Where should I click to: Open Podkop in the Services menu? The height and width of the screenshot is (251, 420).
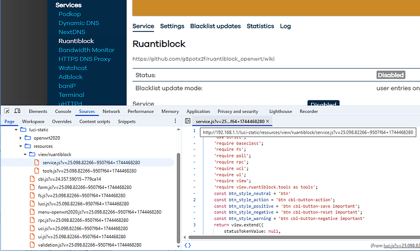69,14
